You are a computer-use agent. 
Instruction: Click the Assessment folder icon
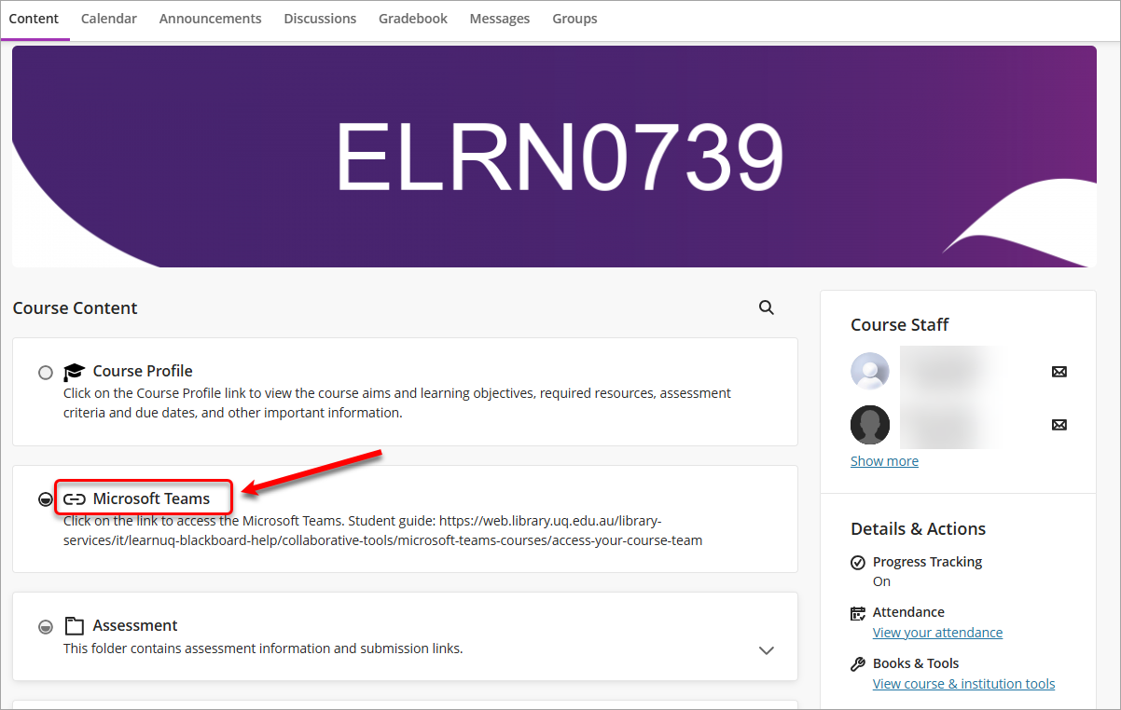point(75,626)
